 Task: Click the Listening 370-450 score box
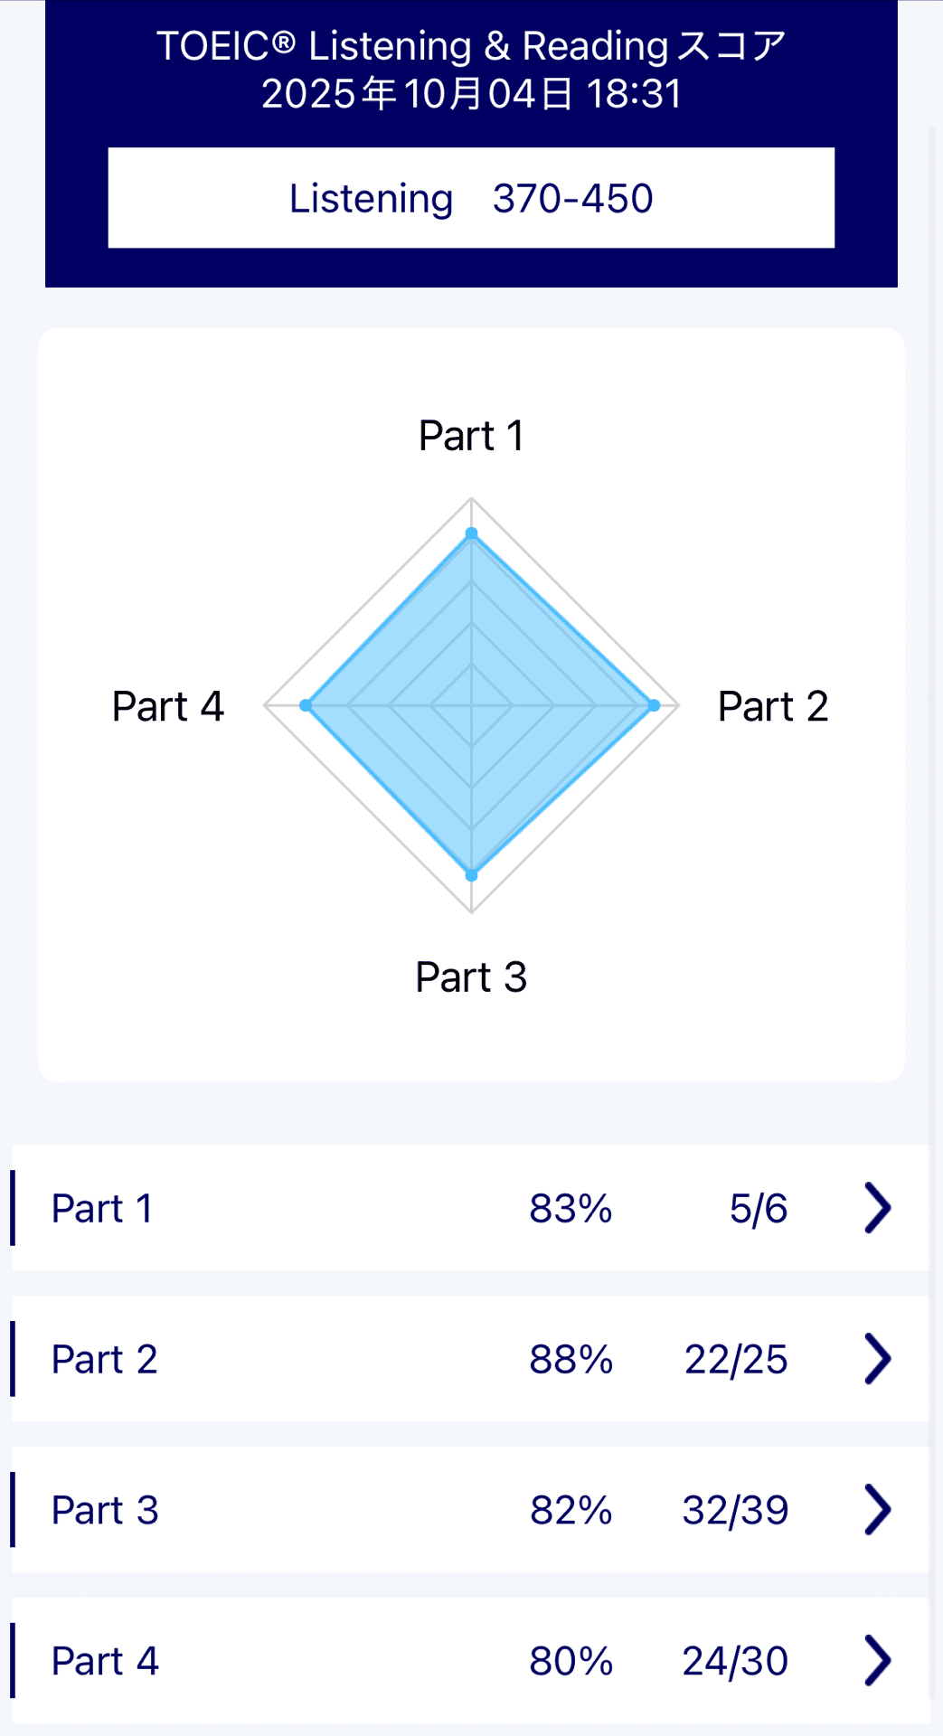(x=471, y=198)
